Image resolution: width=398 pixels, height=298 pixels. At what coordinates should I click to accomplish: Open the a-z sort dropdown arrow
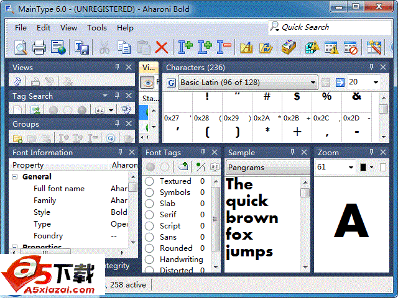pos(111,111)
